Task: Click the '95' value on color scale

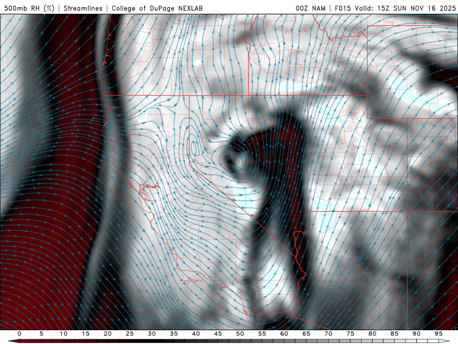Action: (439, 334)
